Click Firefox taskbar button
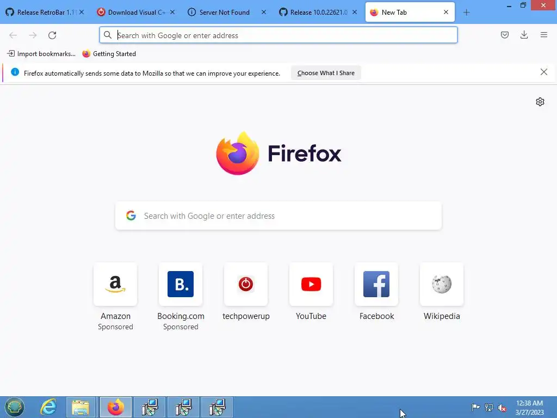This screenshot has height=418, width=557. pyautogui.click(x=116, y=407)
